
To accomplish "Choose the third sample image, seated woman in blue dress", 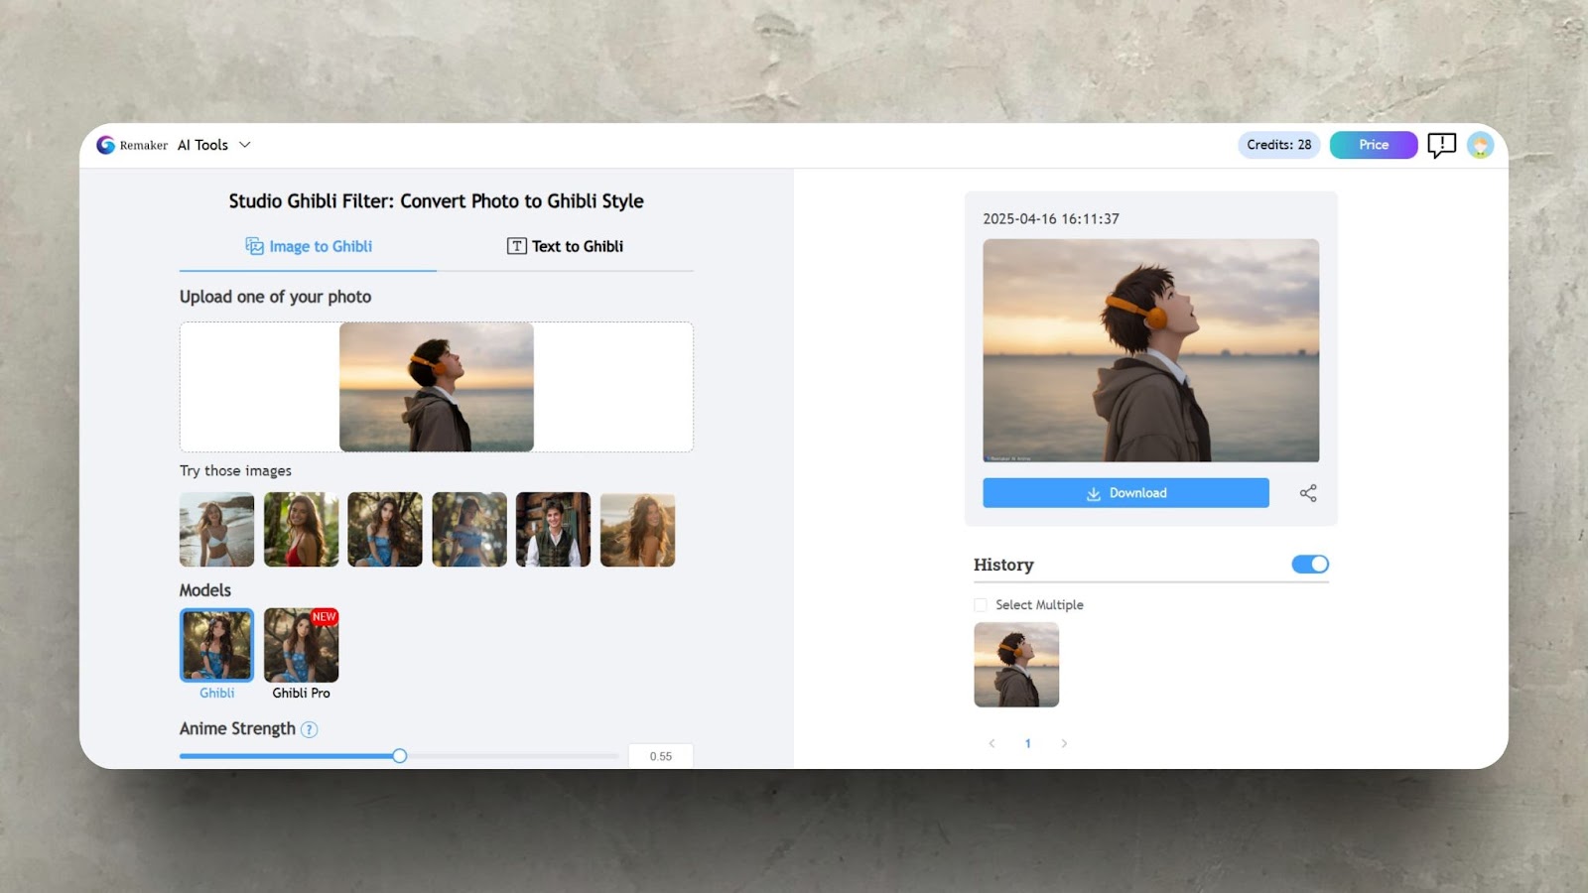I will [385, 530].
